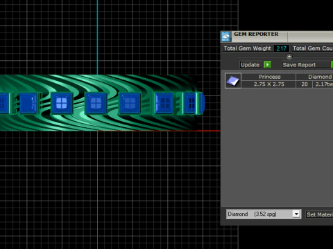Viewport: 333px width, 249px height.
Task: Click the Gem Reporter panel icon
Action: tap(225, 37)
